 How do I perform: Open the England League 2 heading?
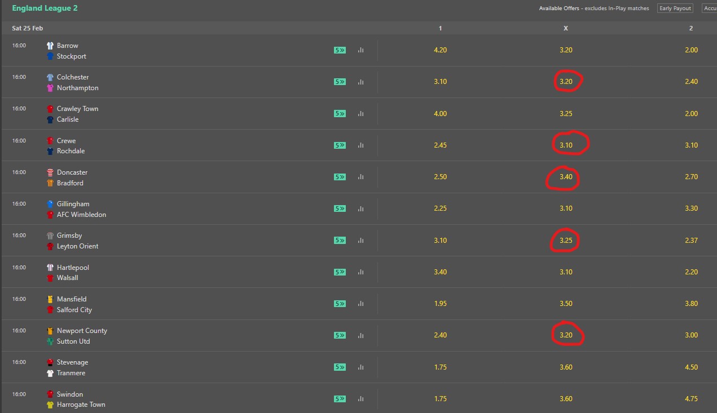(45, 8)
